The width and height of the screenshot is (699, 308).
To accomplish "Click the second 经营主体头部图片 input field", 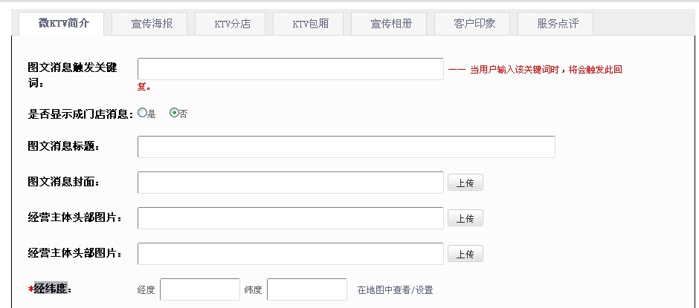I will (x=290, y=254).
